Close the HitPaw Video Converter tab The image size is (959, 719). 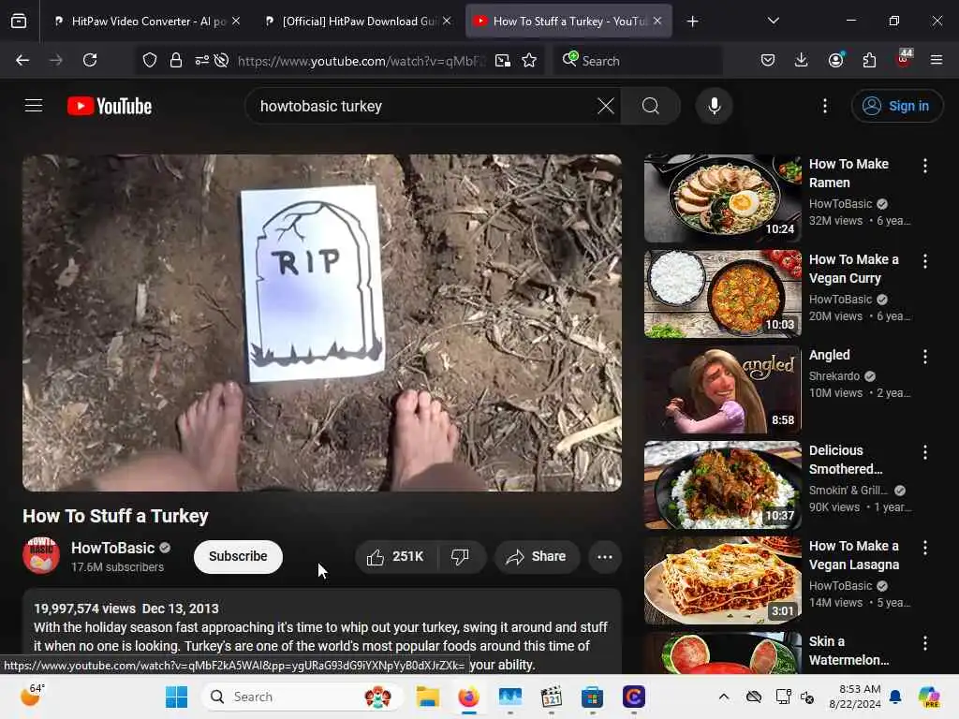(x=236, y=21)
